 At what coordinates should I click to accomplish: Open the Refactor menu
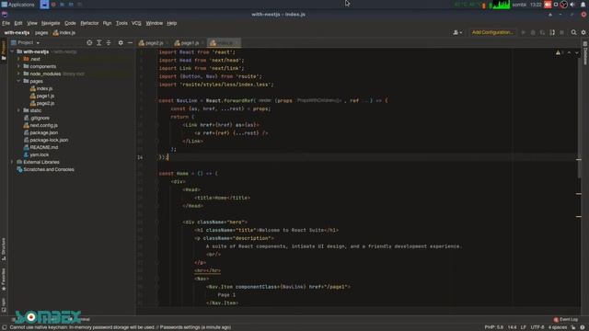tap(89, 23)
